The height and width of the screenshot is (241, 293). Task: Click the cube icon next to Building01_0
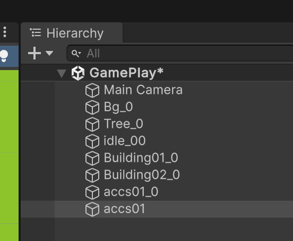92,158
